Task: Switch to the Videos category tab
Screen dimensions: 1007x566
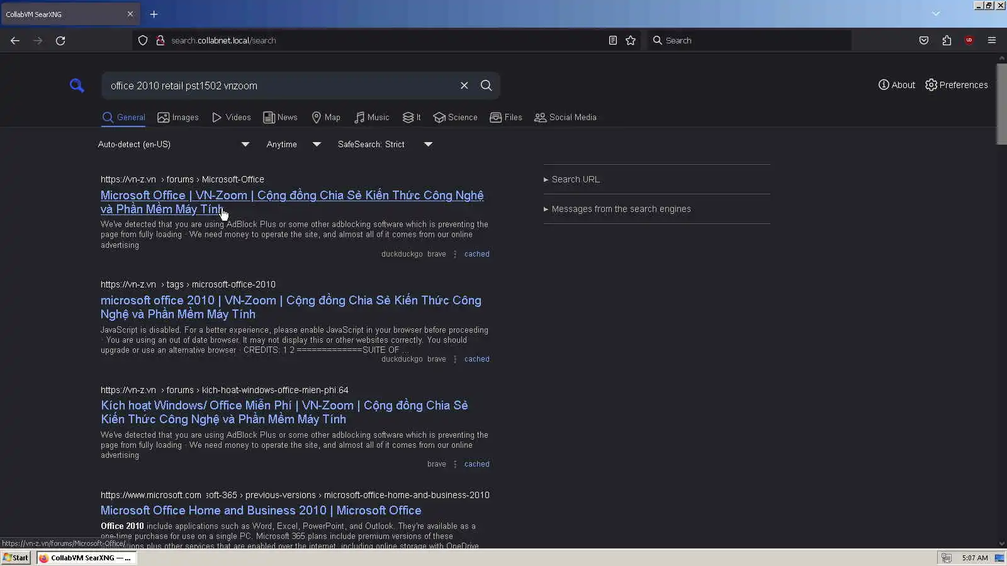Action: 232,118
